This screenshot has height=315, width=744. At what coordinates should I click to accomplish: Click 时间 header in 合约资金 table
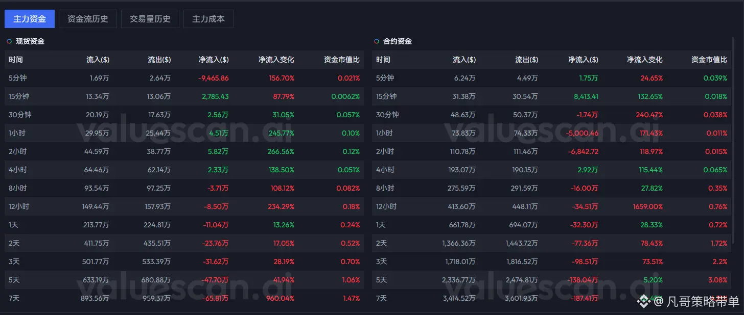click(383, 60)
